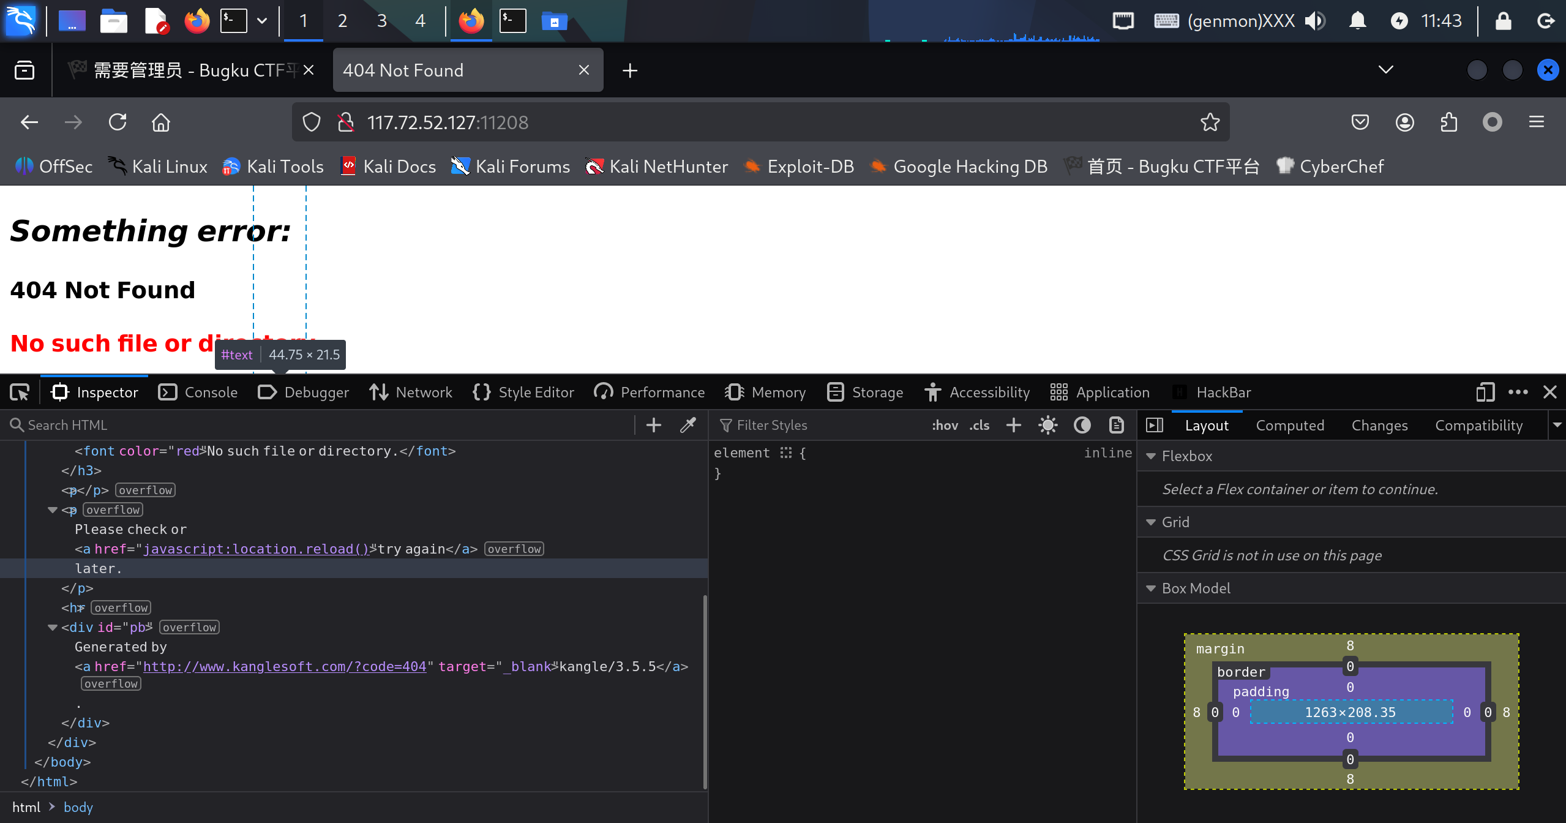Screen dimensions: 1566x823
Task: Open the Computed sidebar tab
Action: [1290, 425]
